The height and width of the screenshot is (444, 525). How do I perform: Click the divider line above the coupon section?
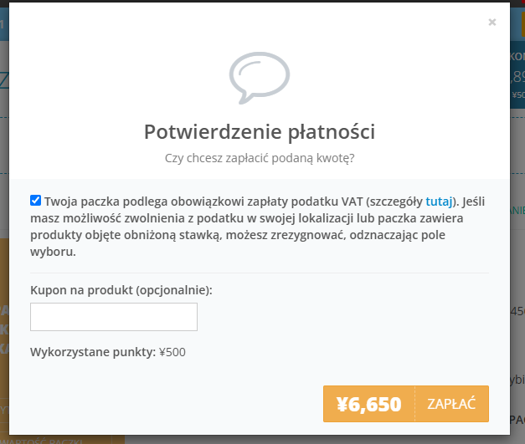[x=259, y=273]
